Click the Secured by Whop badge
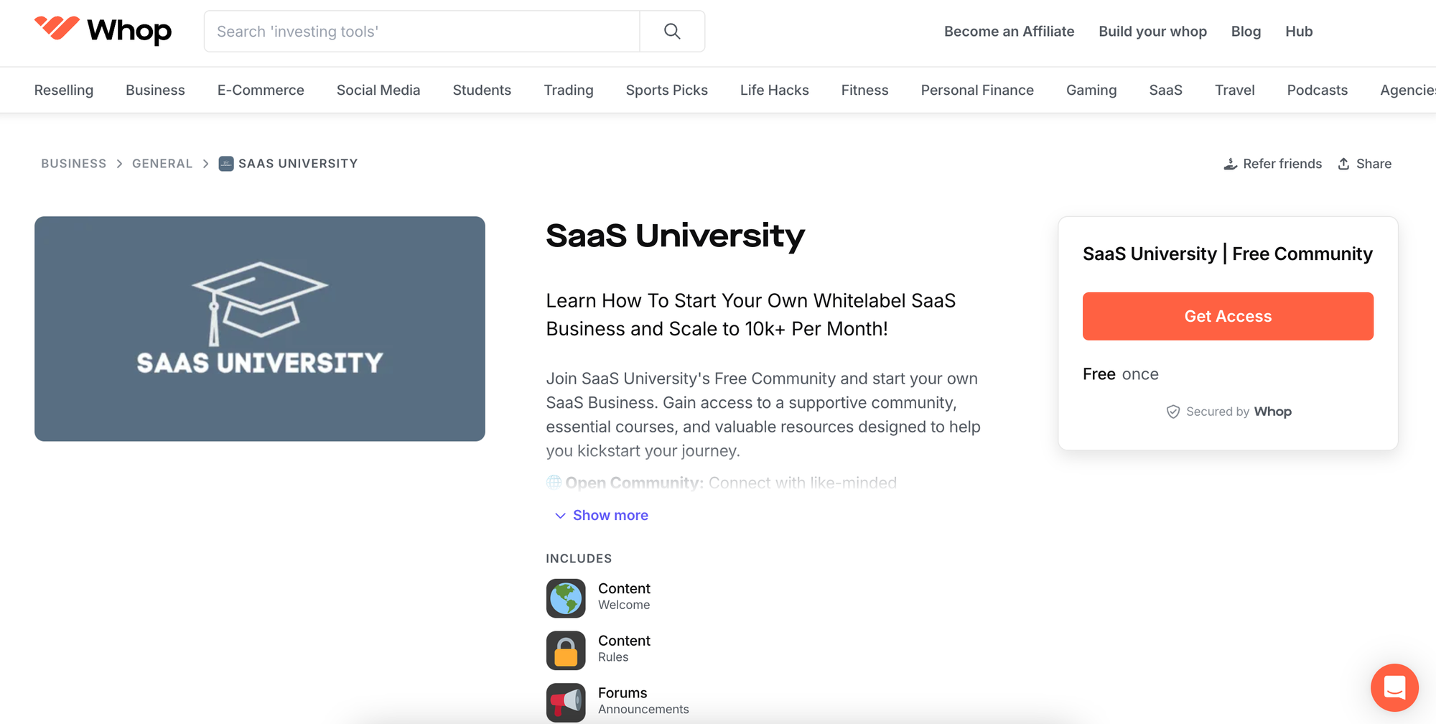 pos(1228,412)
